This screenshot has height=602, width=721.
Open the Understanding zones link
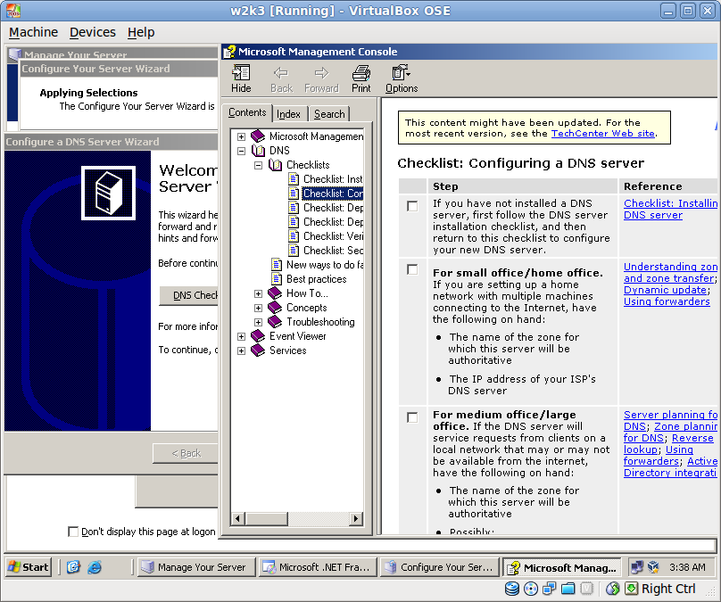click(670, 273)
